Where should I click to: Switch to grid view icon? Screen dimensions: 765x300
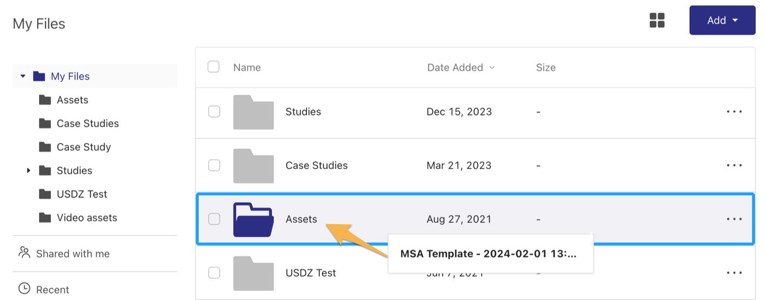click(657, 21)
